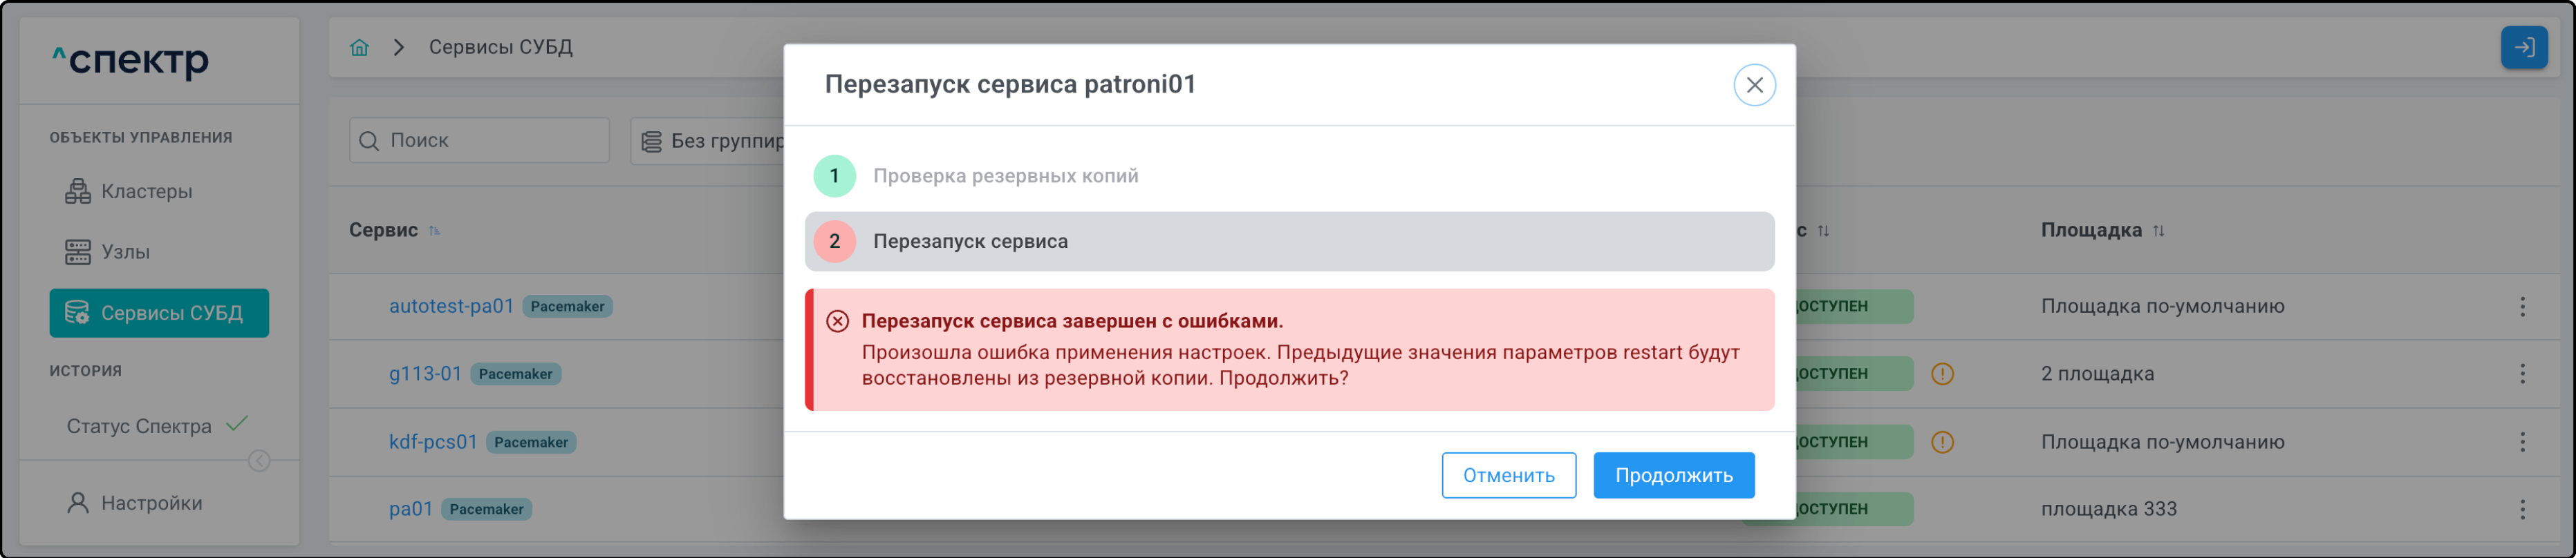This screenshot has width=2576, height=558.
Task: Open Статус Спектра in the sidebar
Action: tap(139, 426)
